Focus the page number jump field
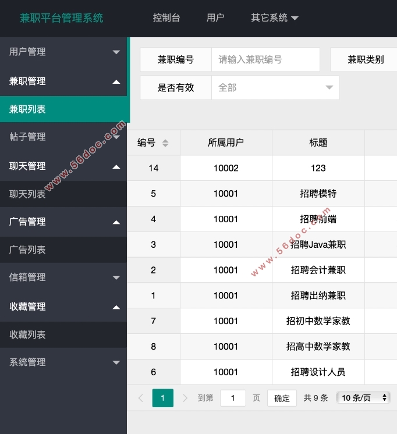397x434 pixels. tap(233, 398)
